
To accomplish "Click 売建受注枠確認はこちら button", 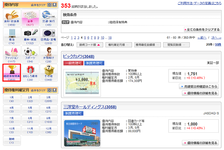I will click(199, 87).
